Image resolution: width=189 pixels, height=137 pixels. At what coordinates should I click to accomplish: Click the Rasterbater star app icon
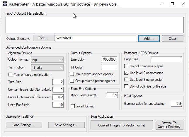pyautogui.click(x=5, y=4)
